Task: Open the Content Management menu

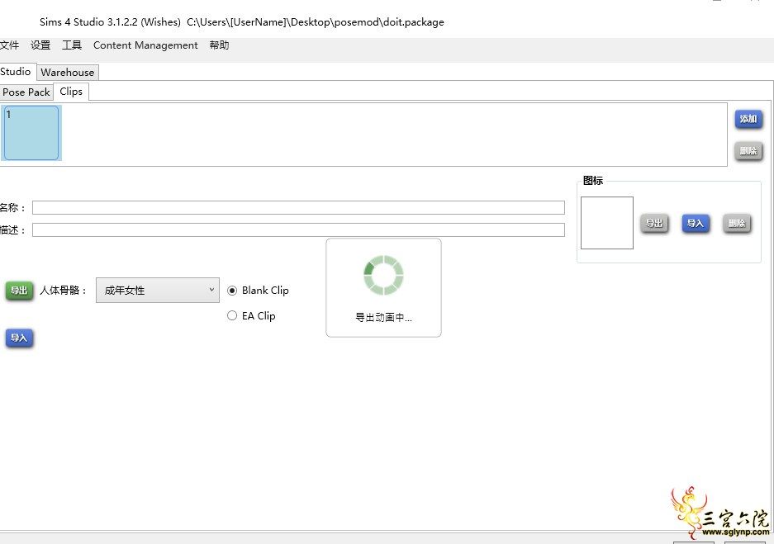Action: [x=145, y=45]
